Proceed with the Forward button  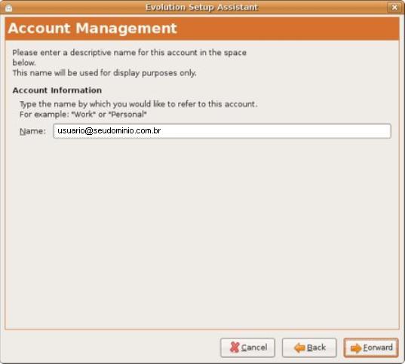tap(371, 347)
